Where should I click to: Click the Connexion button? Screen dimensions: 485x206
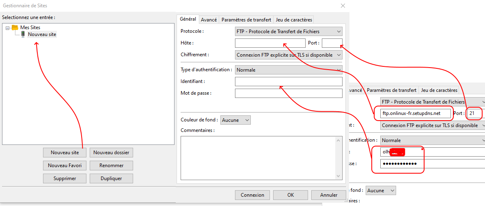tap(252, 195)
